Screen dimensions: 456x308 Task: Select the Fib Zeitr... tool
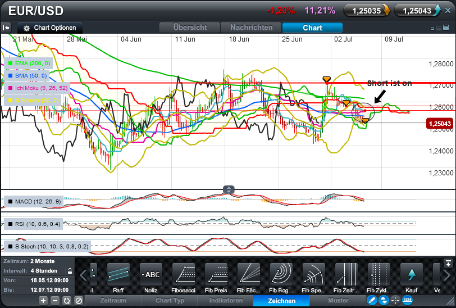click(x=346, y=278)
